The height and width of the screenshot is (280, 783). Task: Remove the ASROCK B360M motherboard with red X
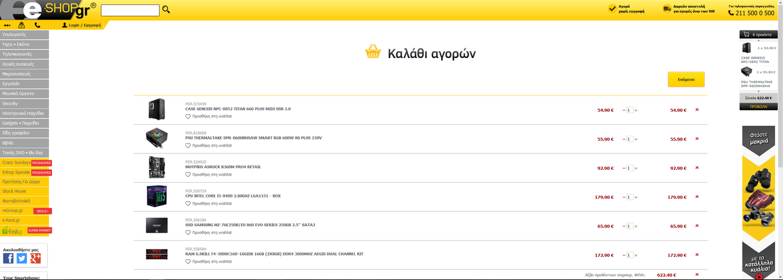click(697, 168)
